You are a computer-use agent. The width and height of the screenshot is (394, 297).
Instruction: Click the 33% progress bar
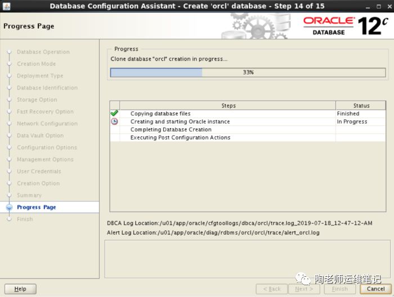click(248, 73)
